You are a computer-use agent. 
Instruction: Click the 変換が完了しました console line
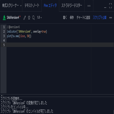tap(24, 103)
